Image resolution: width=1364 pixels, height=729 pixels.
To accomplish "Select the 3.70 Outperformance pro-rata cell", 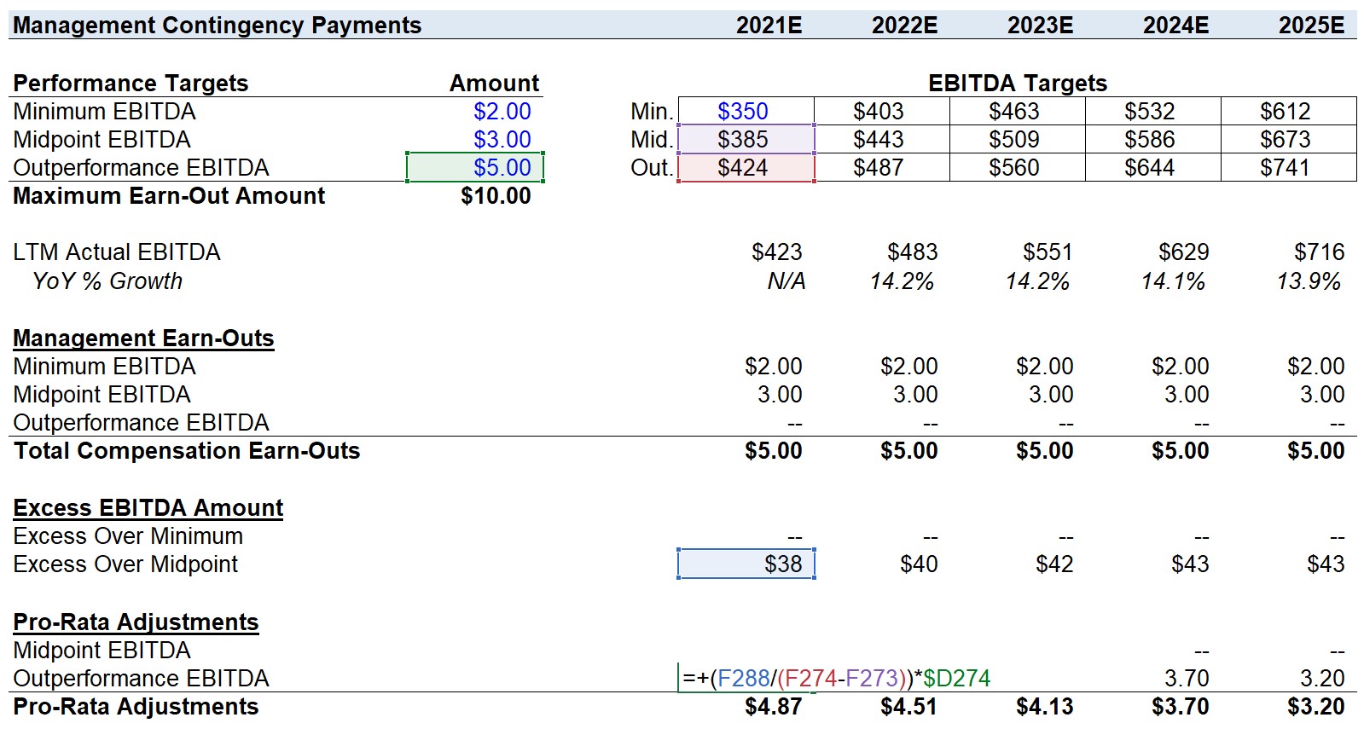I will 1187,679.
